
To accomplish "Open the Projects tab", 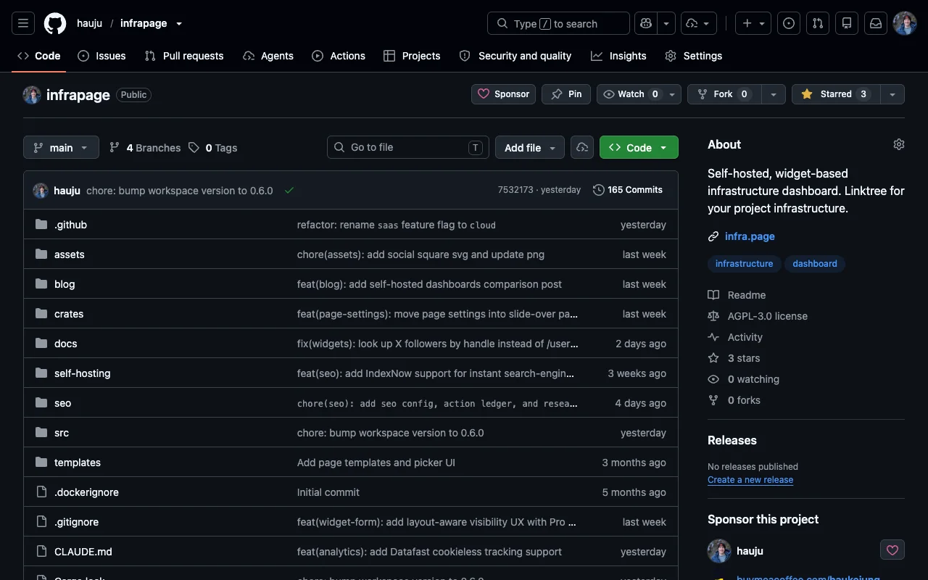I will click(x=412, y=56).
